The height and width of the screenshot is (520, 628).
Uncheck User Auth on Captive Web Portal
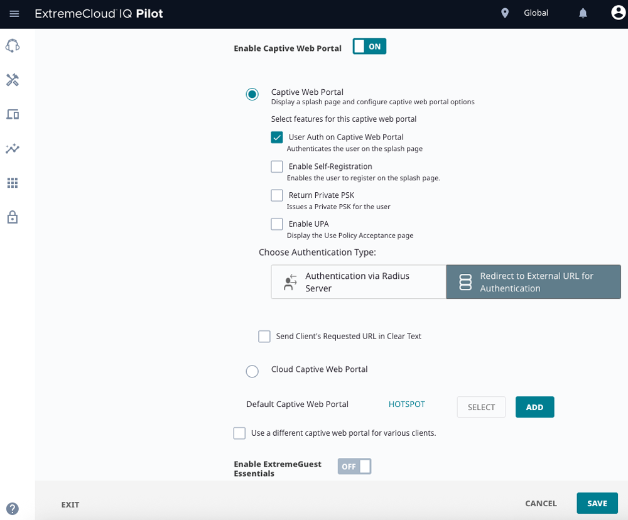277,138
